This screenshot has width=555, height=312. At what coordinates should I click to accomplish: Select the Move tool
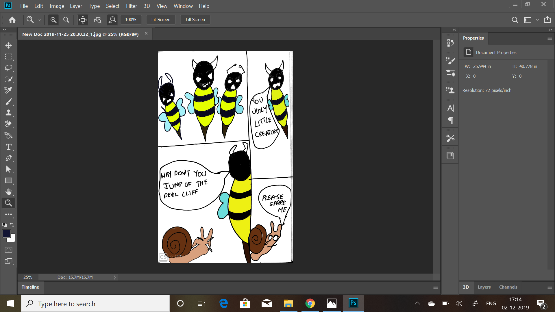(8, 45)
